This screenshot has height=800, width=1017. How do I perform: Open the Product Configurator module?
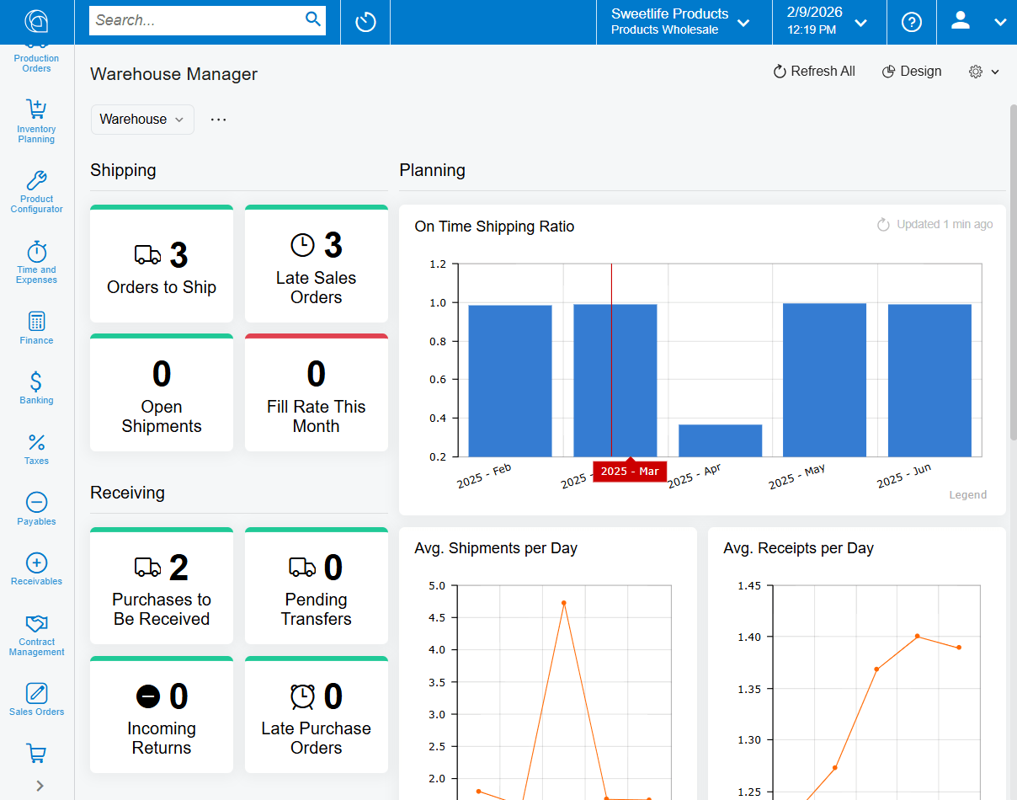coord(36,189)
